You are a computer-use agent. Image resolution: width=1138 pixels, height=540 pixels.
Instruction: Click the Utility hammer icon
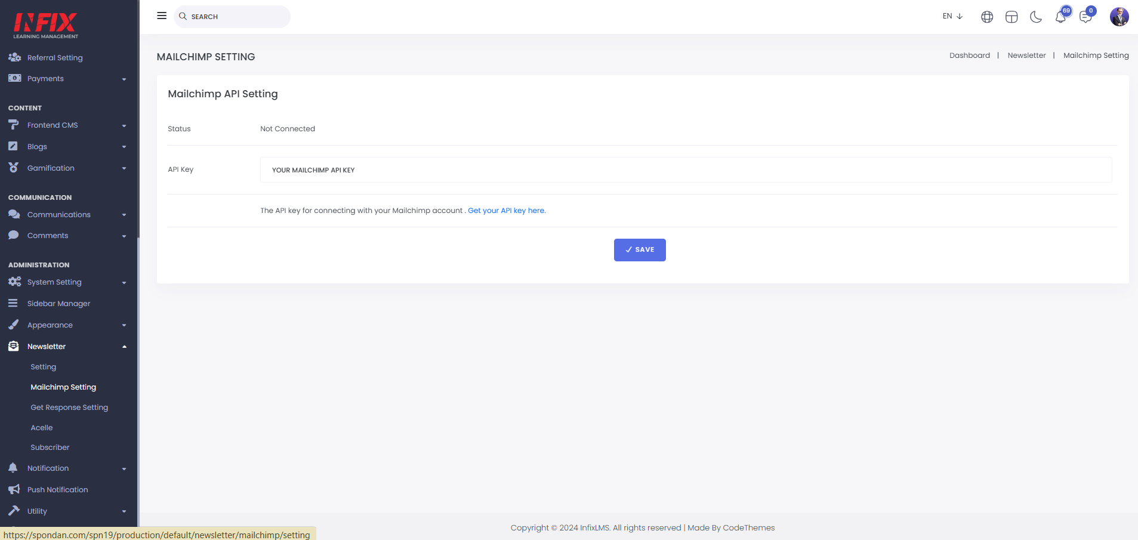(14, 511)
